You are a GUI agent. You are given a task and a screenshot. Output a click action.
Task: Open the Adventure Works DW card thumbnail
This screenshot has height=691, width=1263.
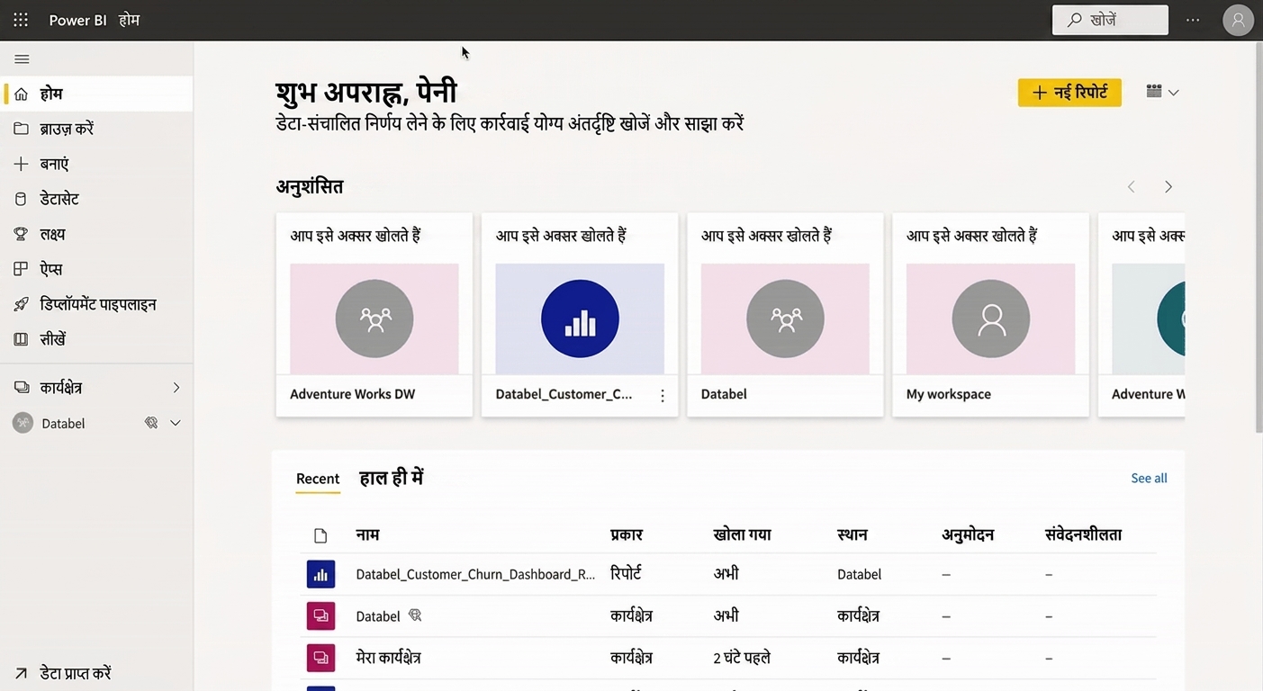(x=374, y=319)
